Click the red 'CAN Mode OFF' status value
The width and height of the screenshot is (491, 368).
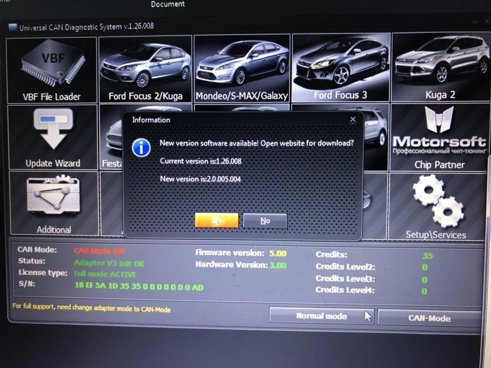100,251
